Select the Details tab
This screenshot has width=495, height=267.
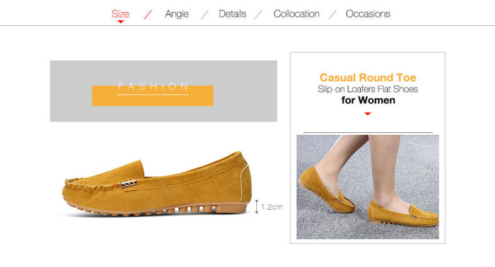232,14
